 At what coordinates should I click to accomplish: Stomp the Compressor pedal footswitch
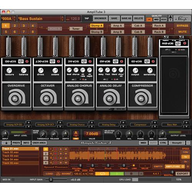tap(141, 99)
